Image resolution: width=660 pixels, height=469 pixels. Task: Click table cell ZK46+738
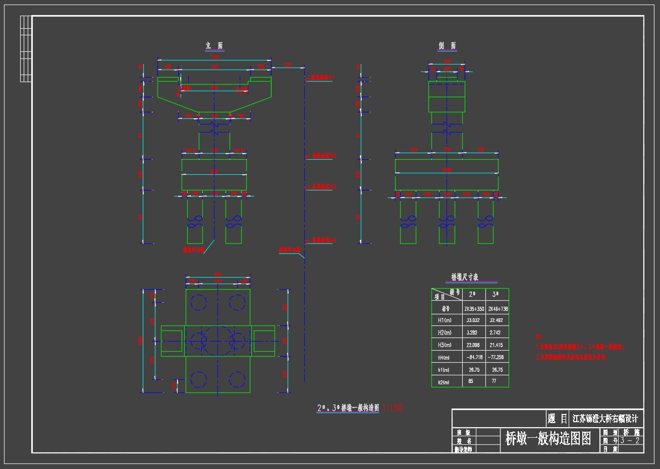point(498,308)
